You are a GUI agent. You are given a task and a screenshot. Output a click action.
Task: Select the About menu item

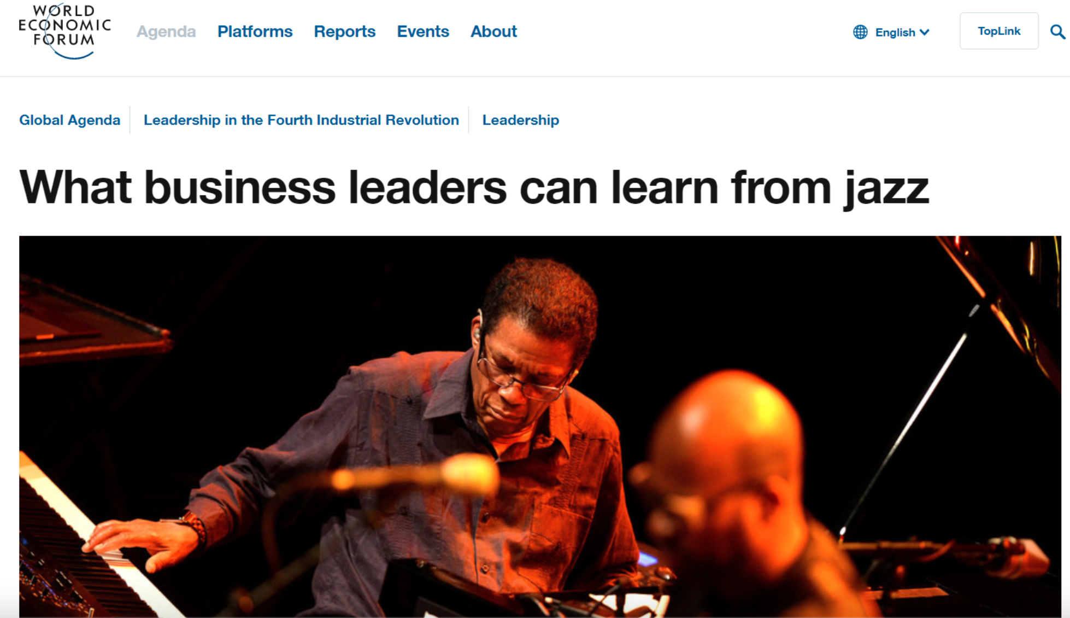493,32
